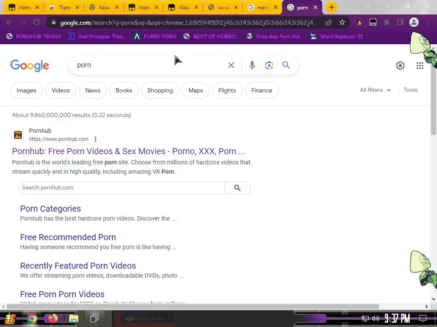Search by image with Google Lens
437x327 pixels.
tap(269, 65)
